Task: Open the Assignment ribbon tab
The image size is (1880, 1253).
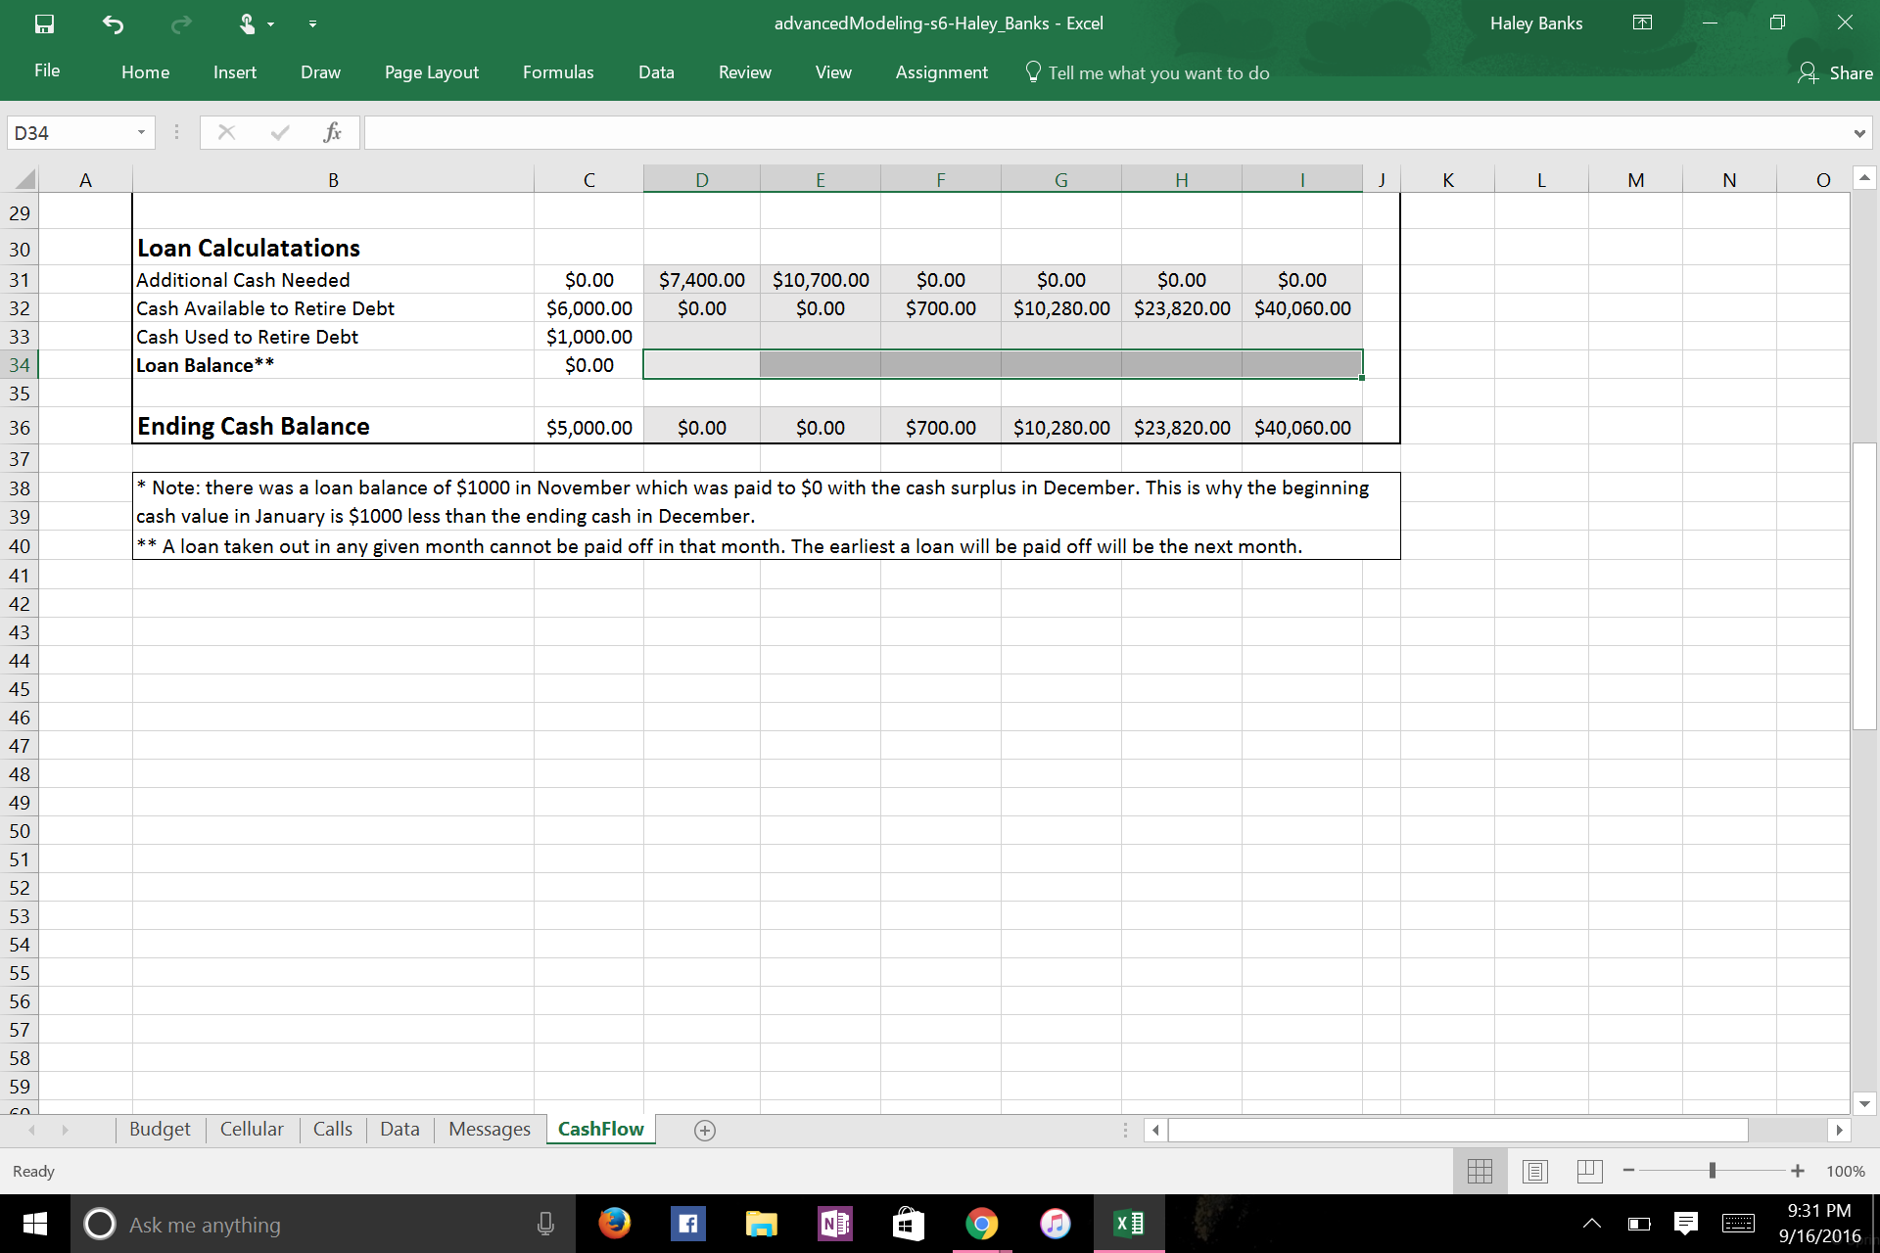Action: pyautogui.click(x=941, y=72)
